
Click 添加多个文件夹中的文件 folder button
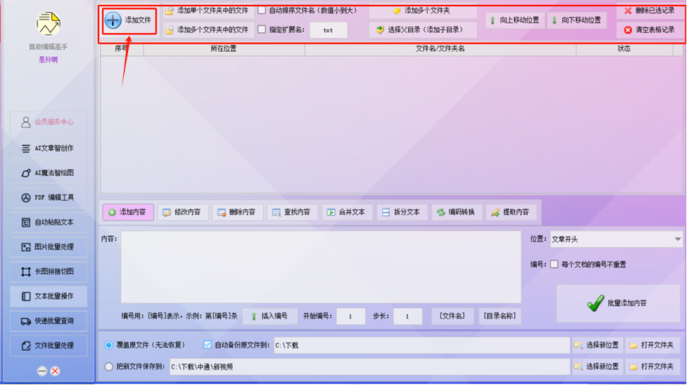208,30
